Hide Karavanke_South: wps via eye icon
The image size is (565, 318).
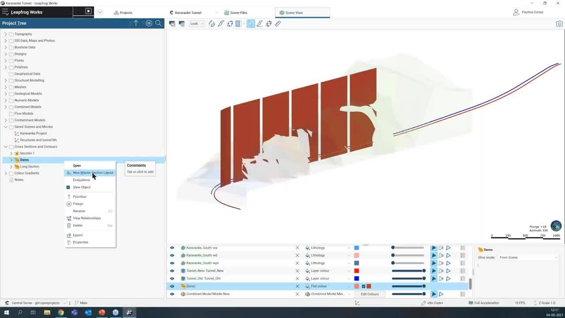[x=172, y=263]
